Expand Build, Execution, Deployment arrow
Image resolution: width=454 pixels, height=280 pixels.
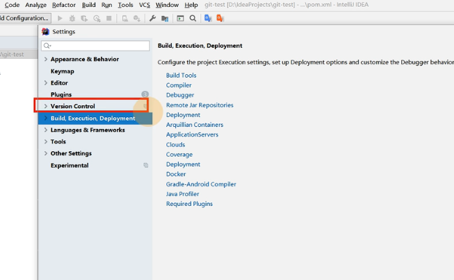pos(46,118)
